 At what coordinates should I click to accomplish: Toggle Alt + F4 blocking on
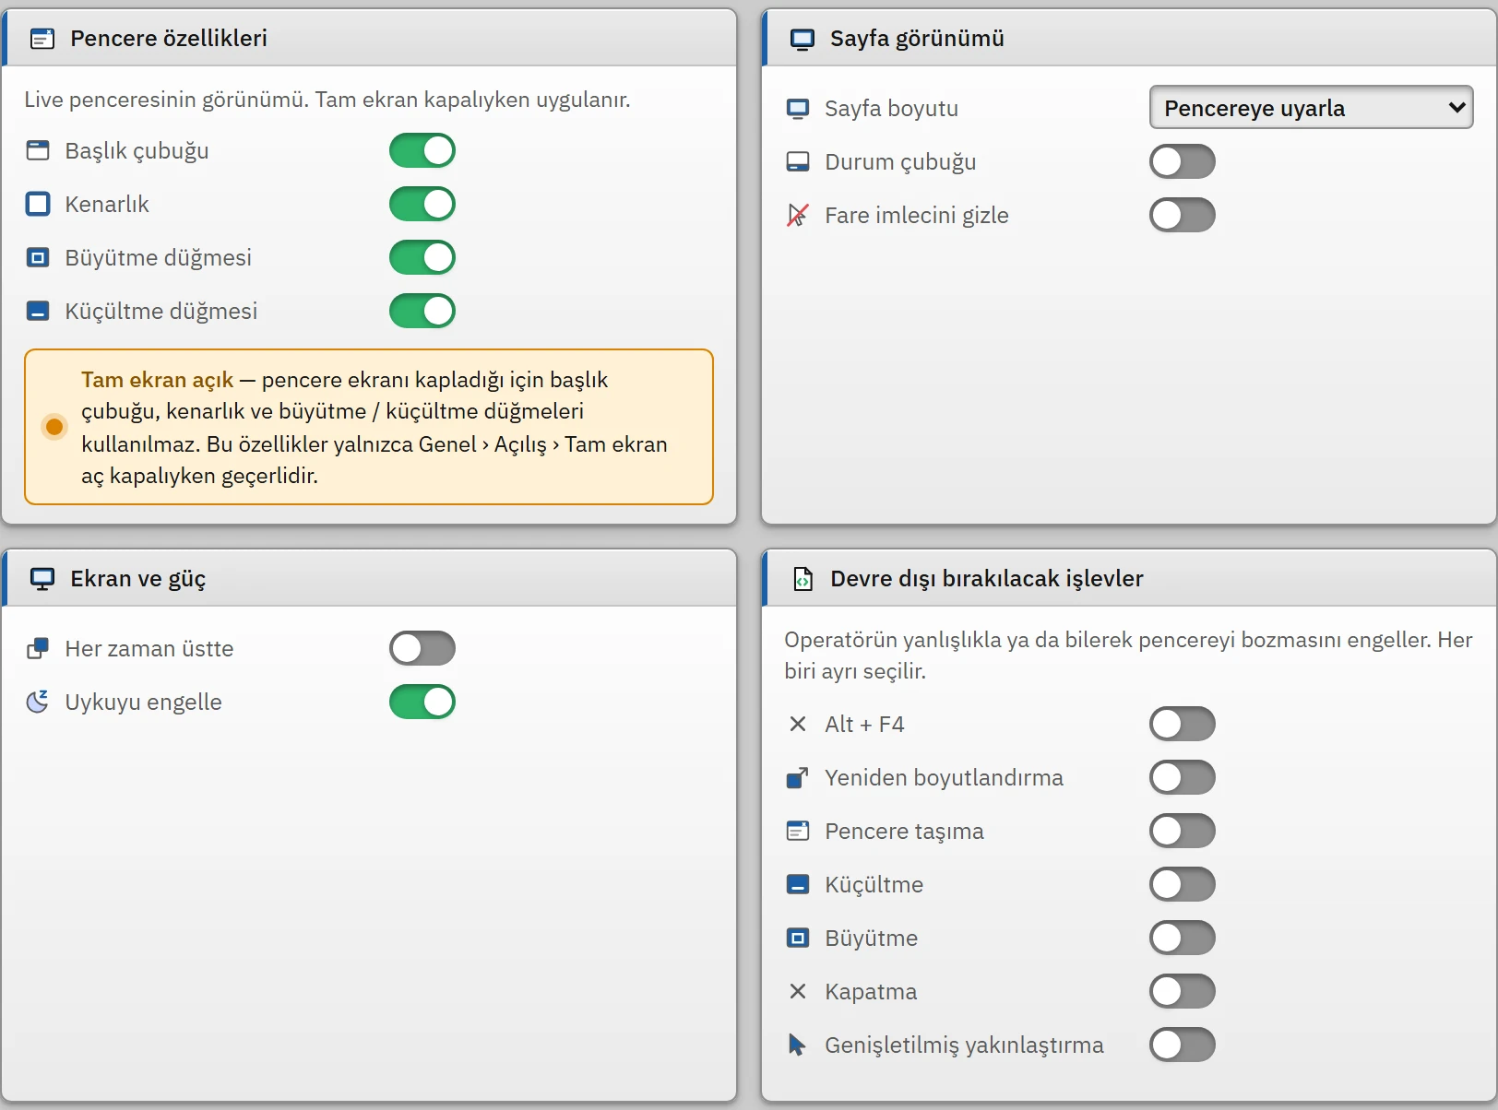1183,724
